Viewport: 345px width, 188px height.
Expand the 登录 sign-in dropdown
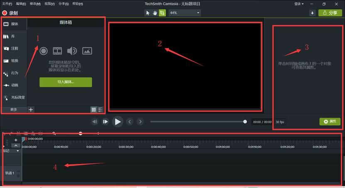click(x=299, y=4)
